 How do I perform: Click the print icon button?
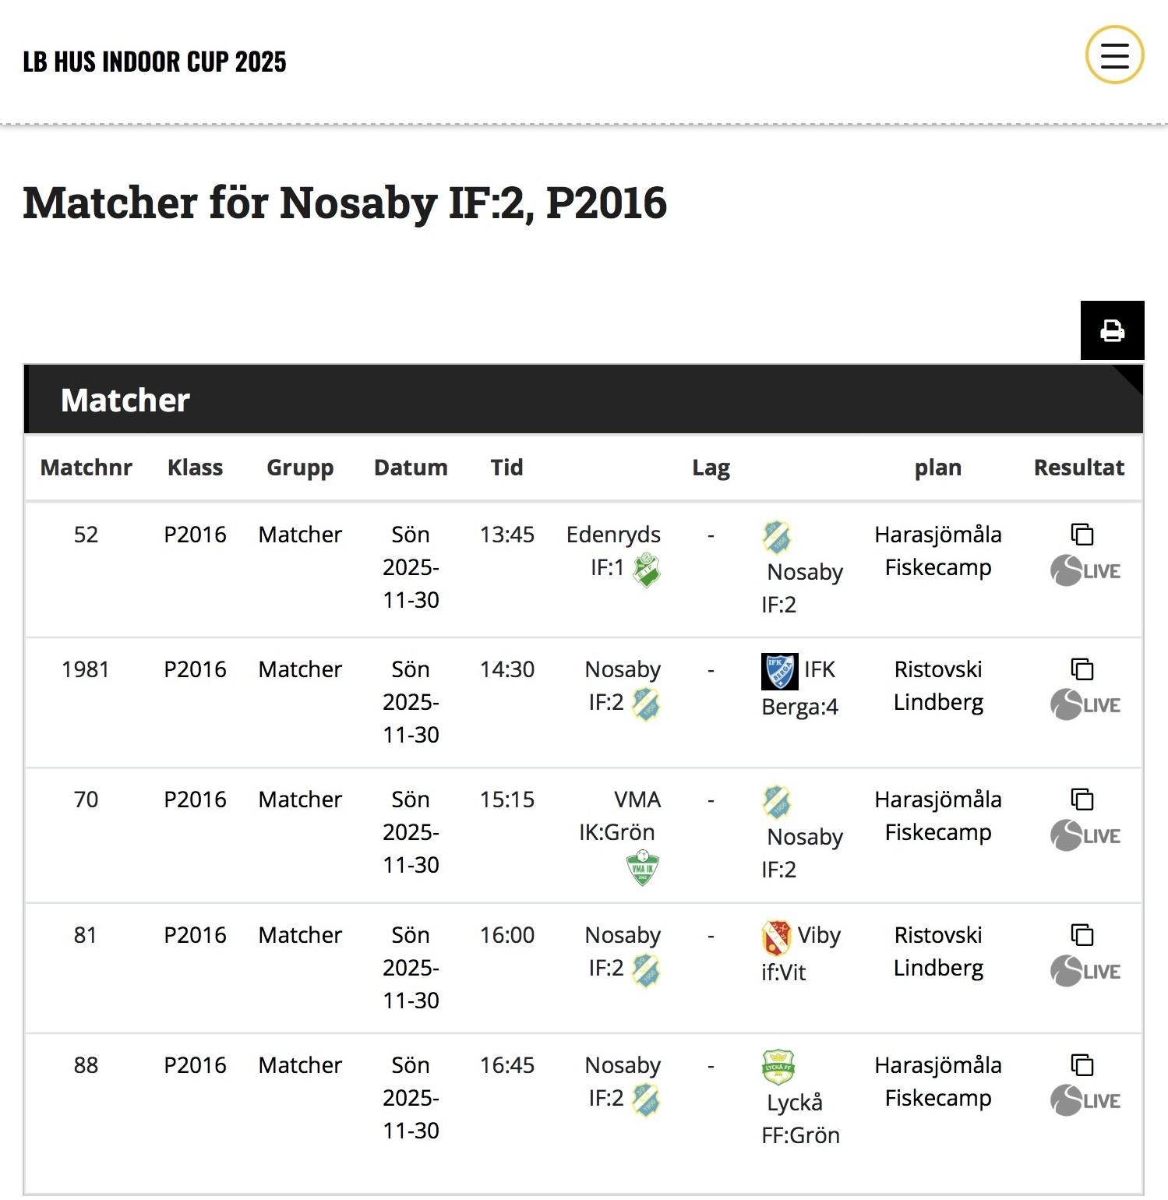1112,330
